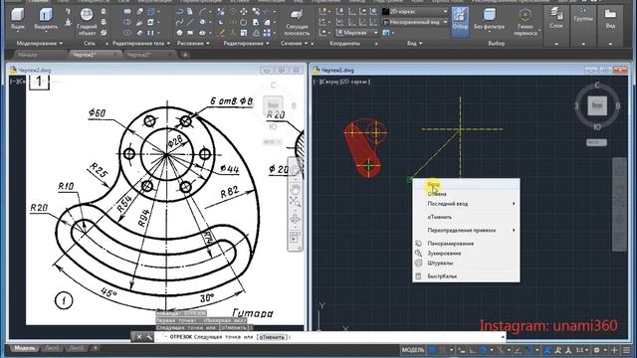Add a new drawing tab with plus
The height and width of the screenshot is (358, 637).
click(185, 55)
